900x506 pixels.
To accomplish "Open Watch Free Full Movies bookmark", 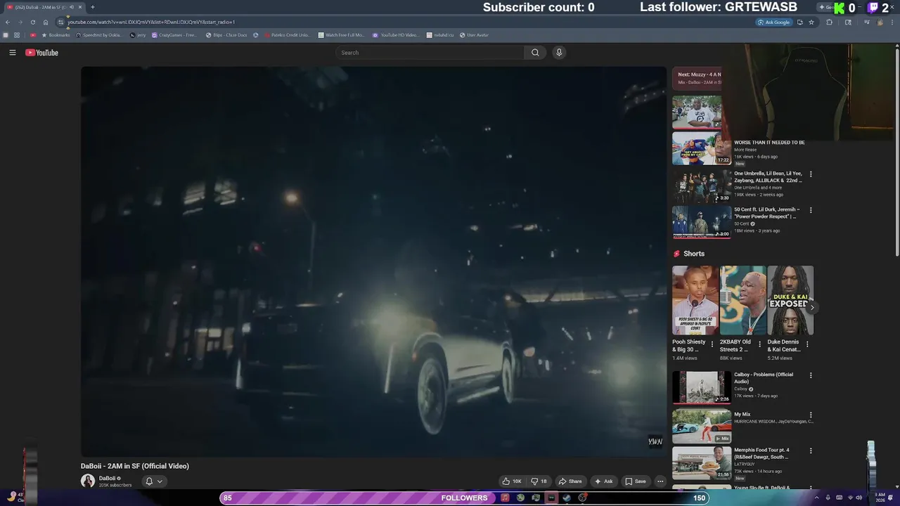I will [x=341, y=35].
